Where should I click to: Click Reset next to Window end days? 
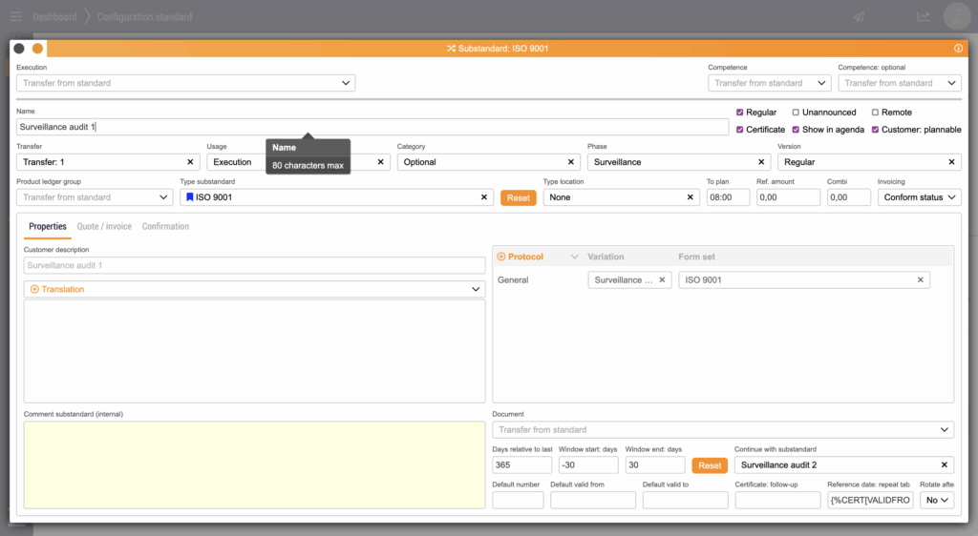(709, 465)
